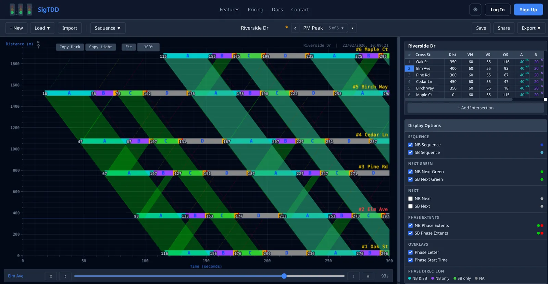Create a new diagram with + New
548x284 pixels.
[x=16, y=28]
